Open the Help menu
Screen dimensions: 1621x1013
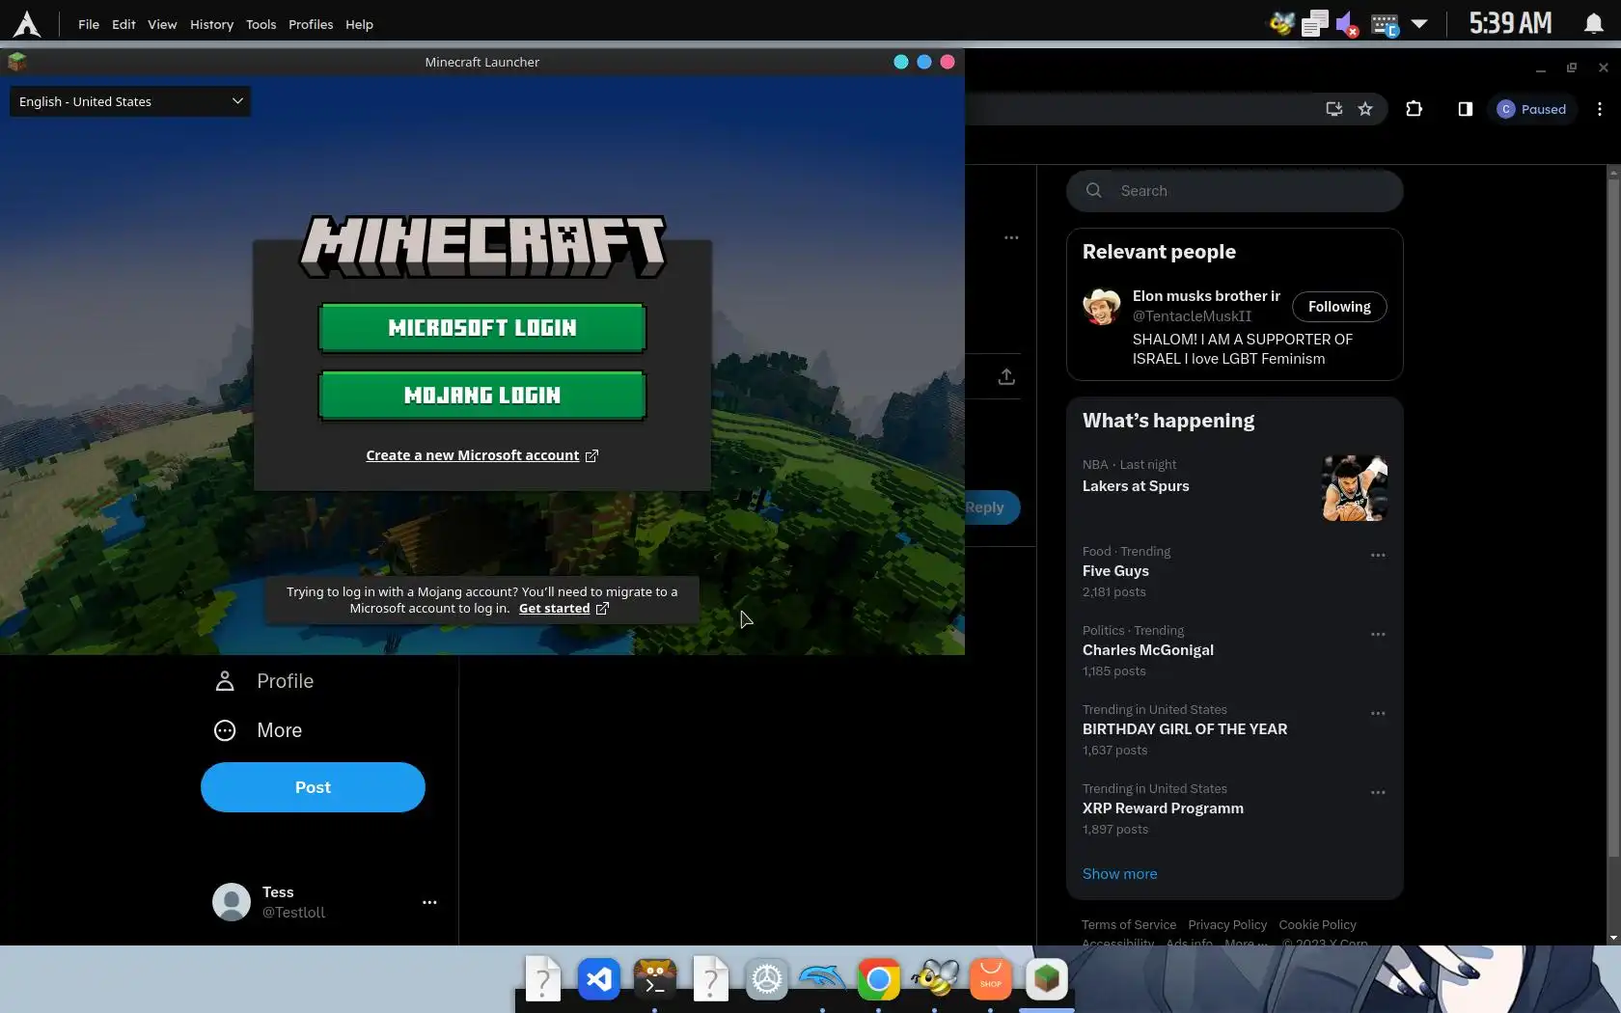(x=359, y=24)
